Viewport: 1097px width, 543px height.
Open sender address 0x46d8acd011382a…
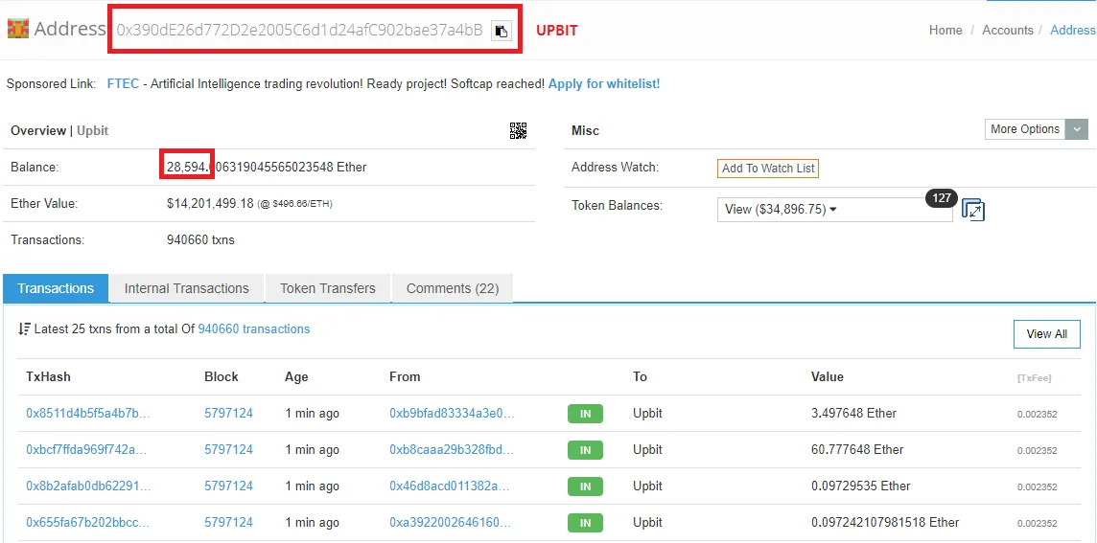[x=449, y=486]
